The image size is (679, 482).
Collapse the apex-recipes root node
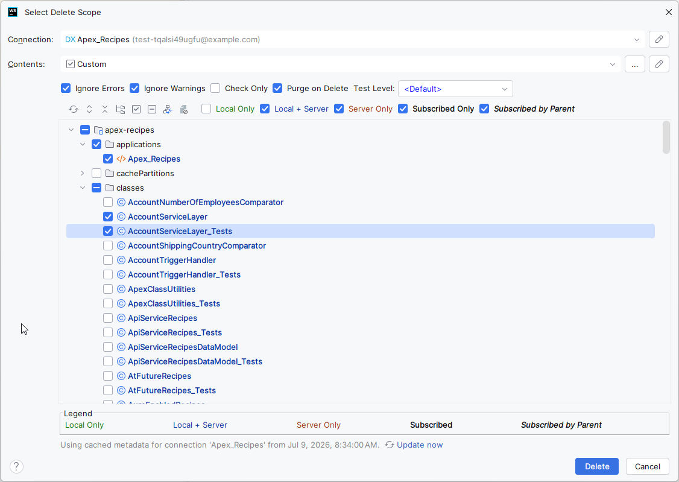71,130
